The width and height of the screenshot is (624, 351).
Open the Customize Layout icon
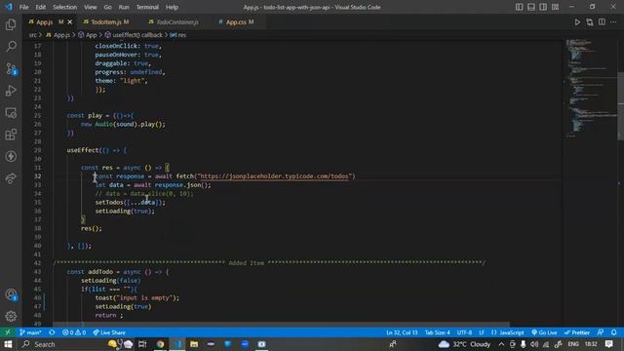[x=555, y=7]
